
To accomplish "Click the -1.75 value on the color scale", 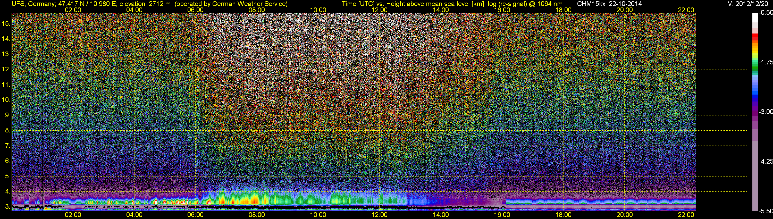I will pos(766,62).
